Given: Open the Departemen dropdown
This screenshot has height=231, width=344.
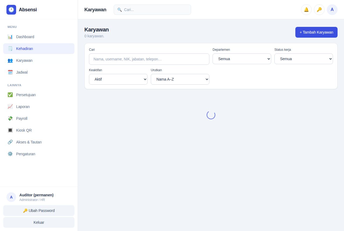Looking at the screenshot, I should coord(242,59).
